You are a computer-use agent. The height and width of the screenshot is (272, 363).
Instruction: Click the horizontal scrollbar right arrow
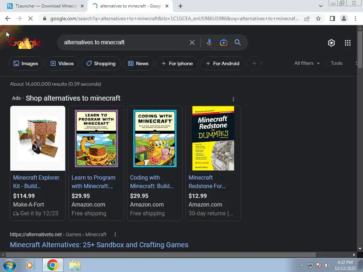(354, 255)
